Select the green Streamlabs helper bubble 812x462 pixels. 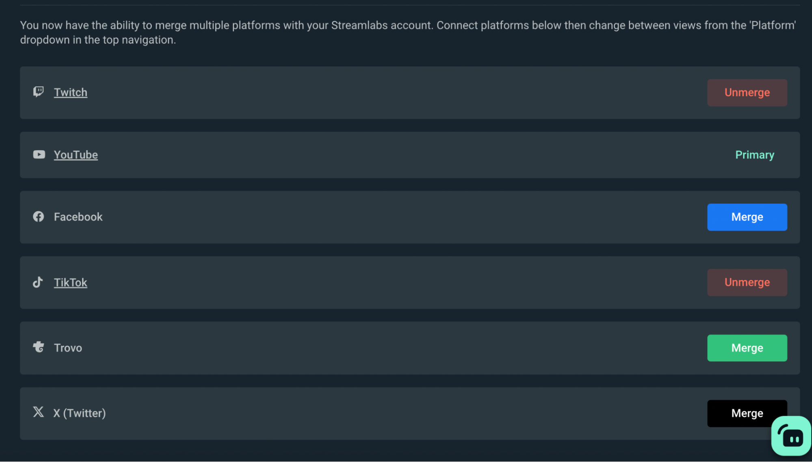tap(790, 435)
